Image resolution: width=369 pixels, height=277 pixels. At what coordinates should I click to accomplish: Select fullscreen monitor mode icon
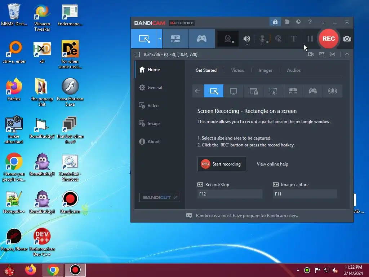234,91
